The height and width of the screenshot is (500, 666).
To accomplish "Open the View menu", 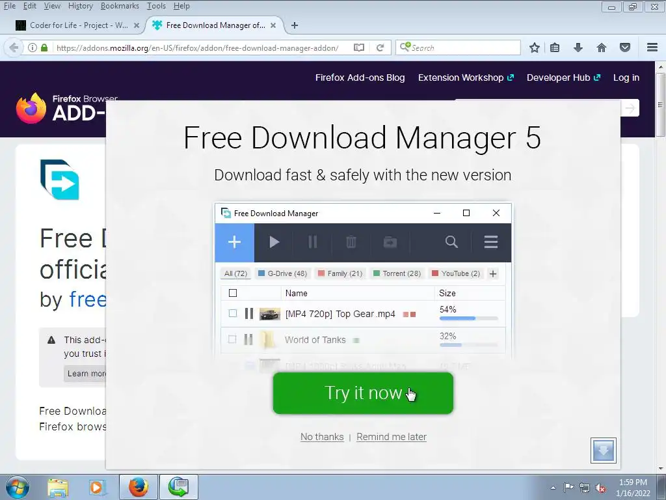I will click(x=52, y=6).
